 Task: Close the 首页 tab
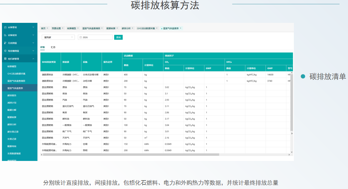point(48,28)
